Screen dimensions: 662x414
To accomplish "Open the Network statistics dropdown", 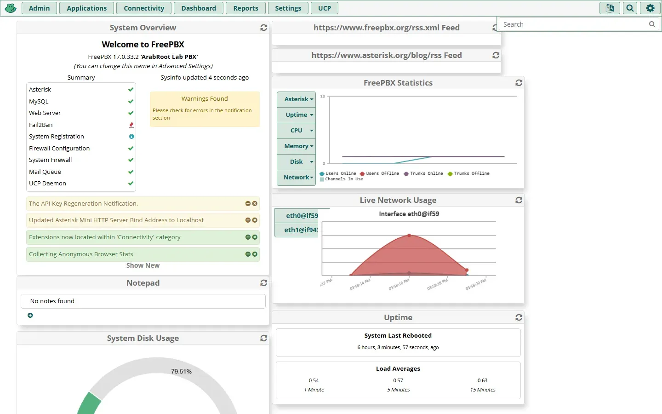I will click(x=297, y=178).
